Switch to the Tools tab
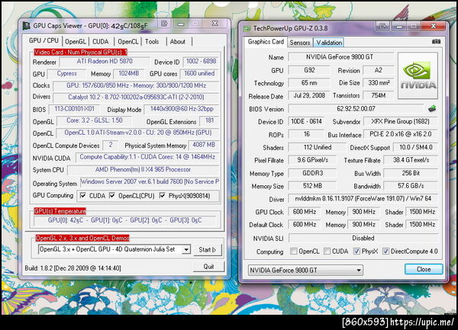 point(152,42)
